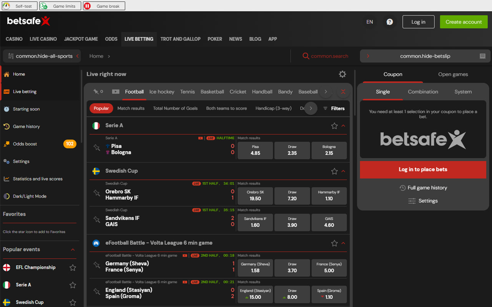Click the Betsafe logo
Image resolution: width=492 pixels, height=307 pixels.
[28, 21]
